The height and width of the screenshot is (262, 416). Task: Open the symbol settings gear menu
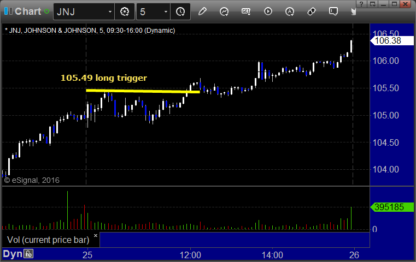[125, 11]
